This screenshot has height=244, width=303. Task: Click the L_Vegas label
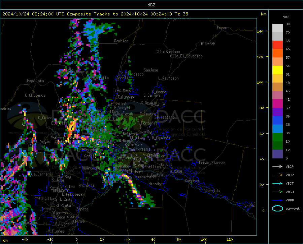click(x=43, y=142)
